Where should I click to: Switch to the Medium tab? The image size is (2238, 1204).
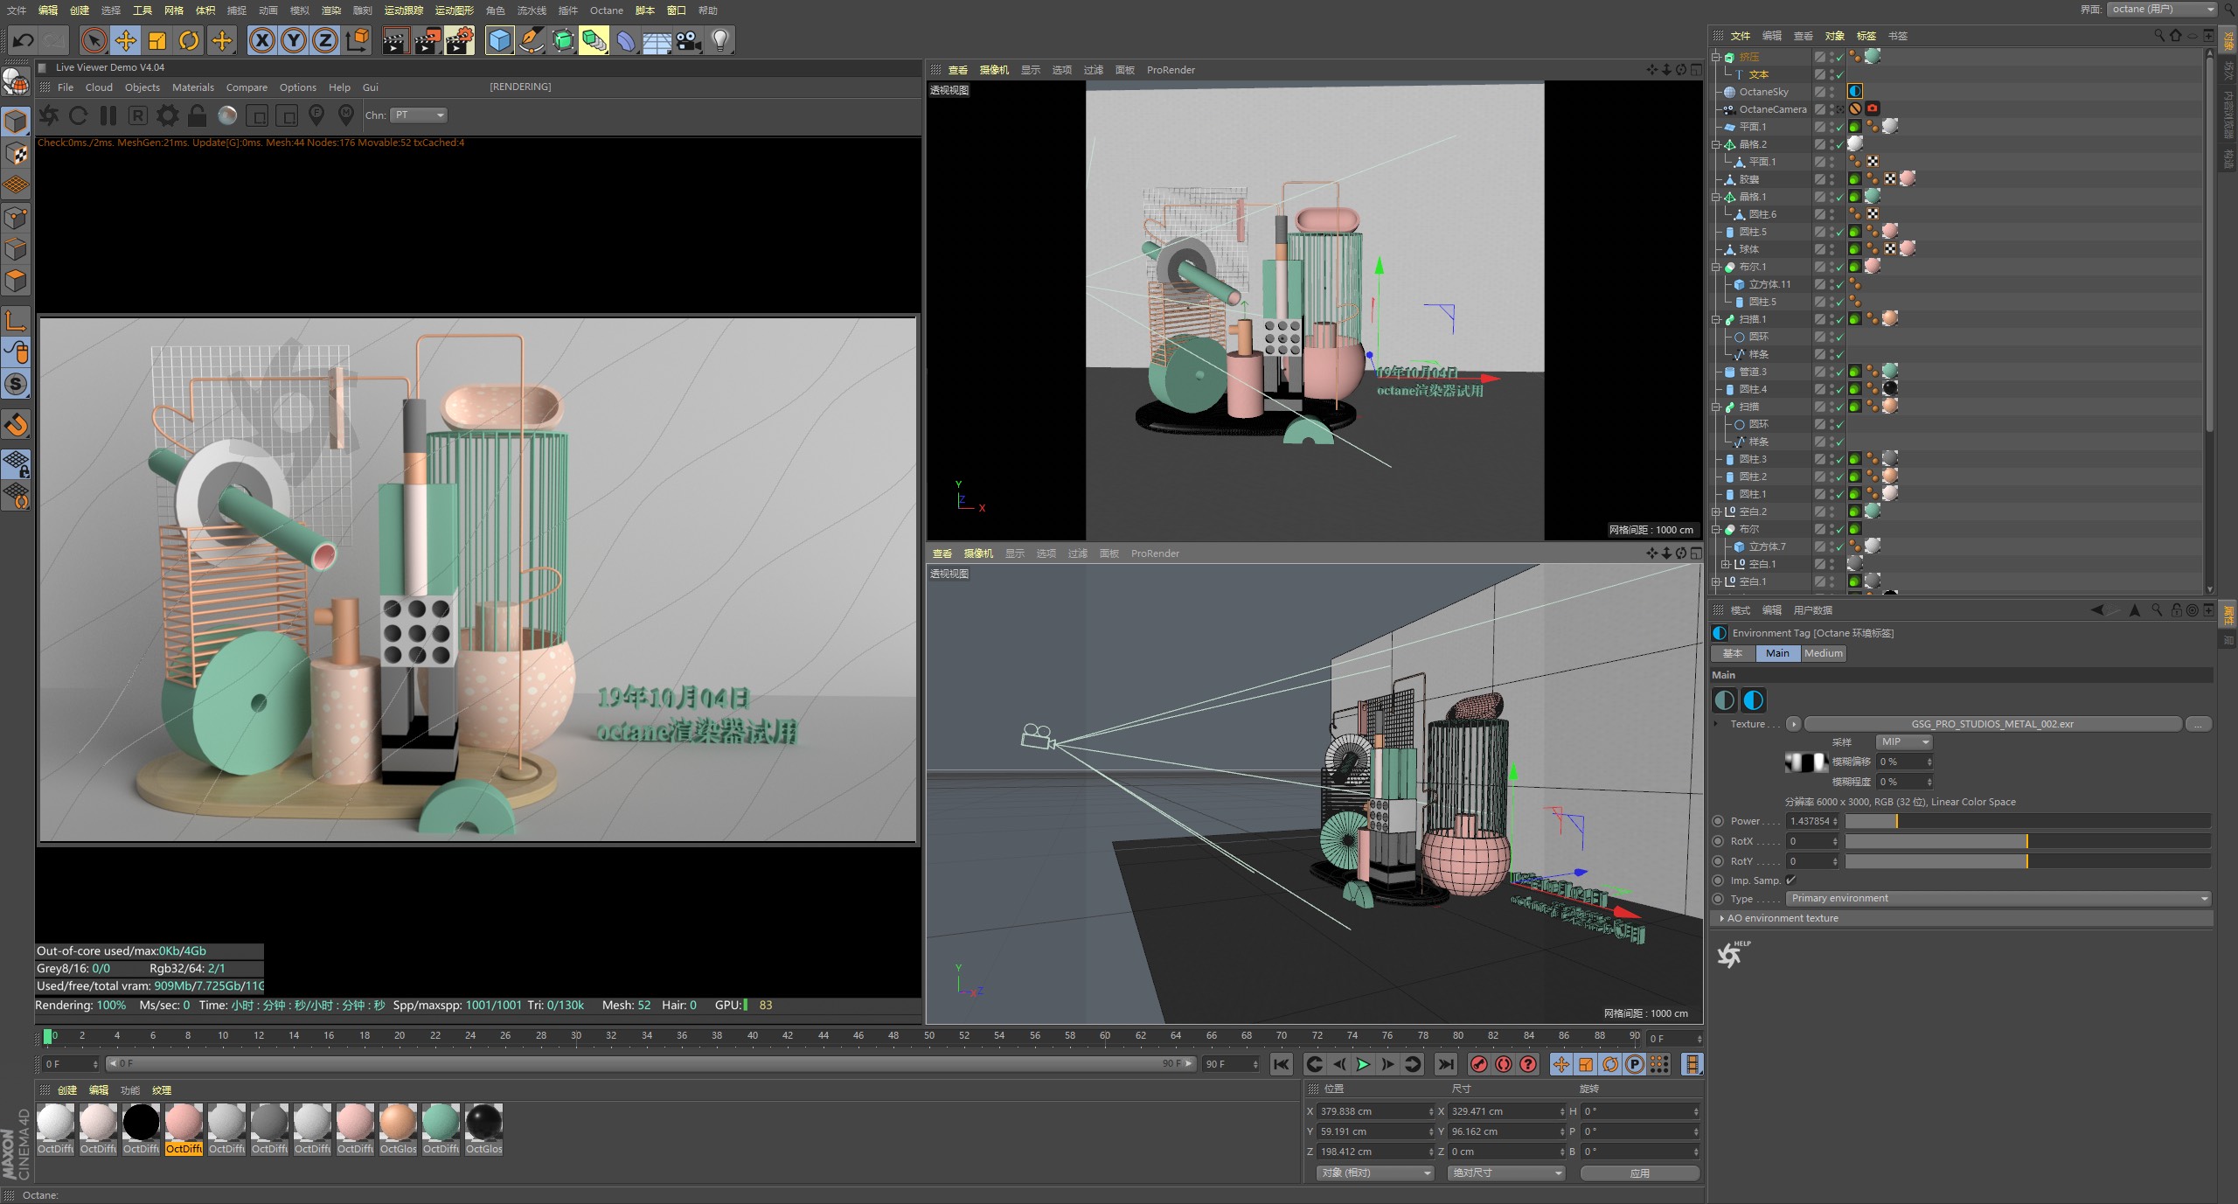(x=1823, y=653)
